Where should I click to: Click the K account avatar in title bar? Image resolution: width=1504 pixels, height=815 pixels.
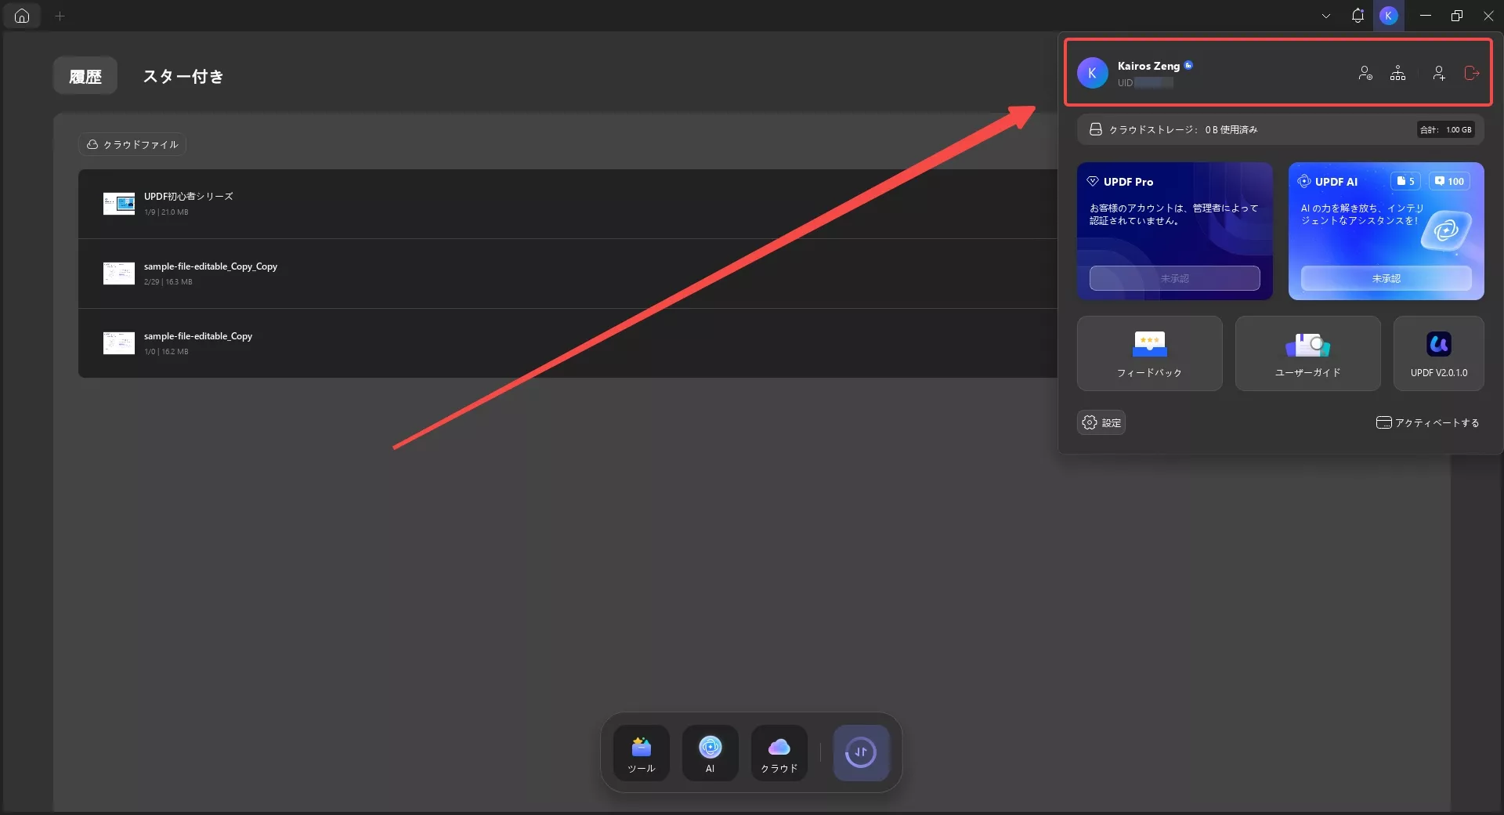point(1389,16)
